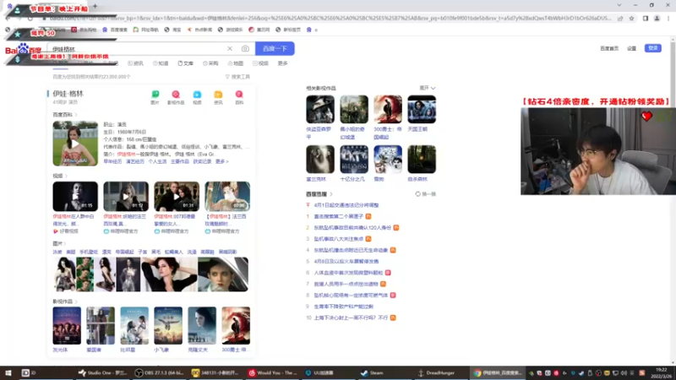
Task: Toggle the browser side panel icon
Action: tap(646, 19)
